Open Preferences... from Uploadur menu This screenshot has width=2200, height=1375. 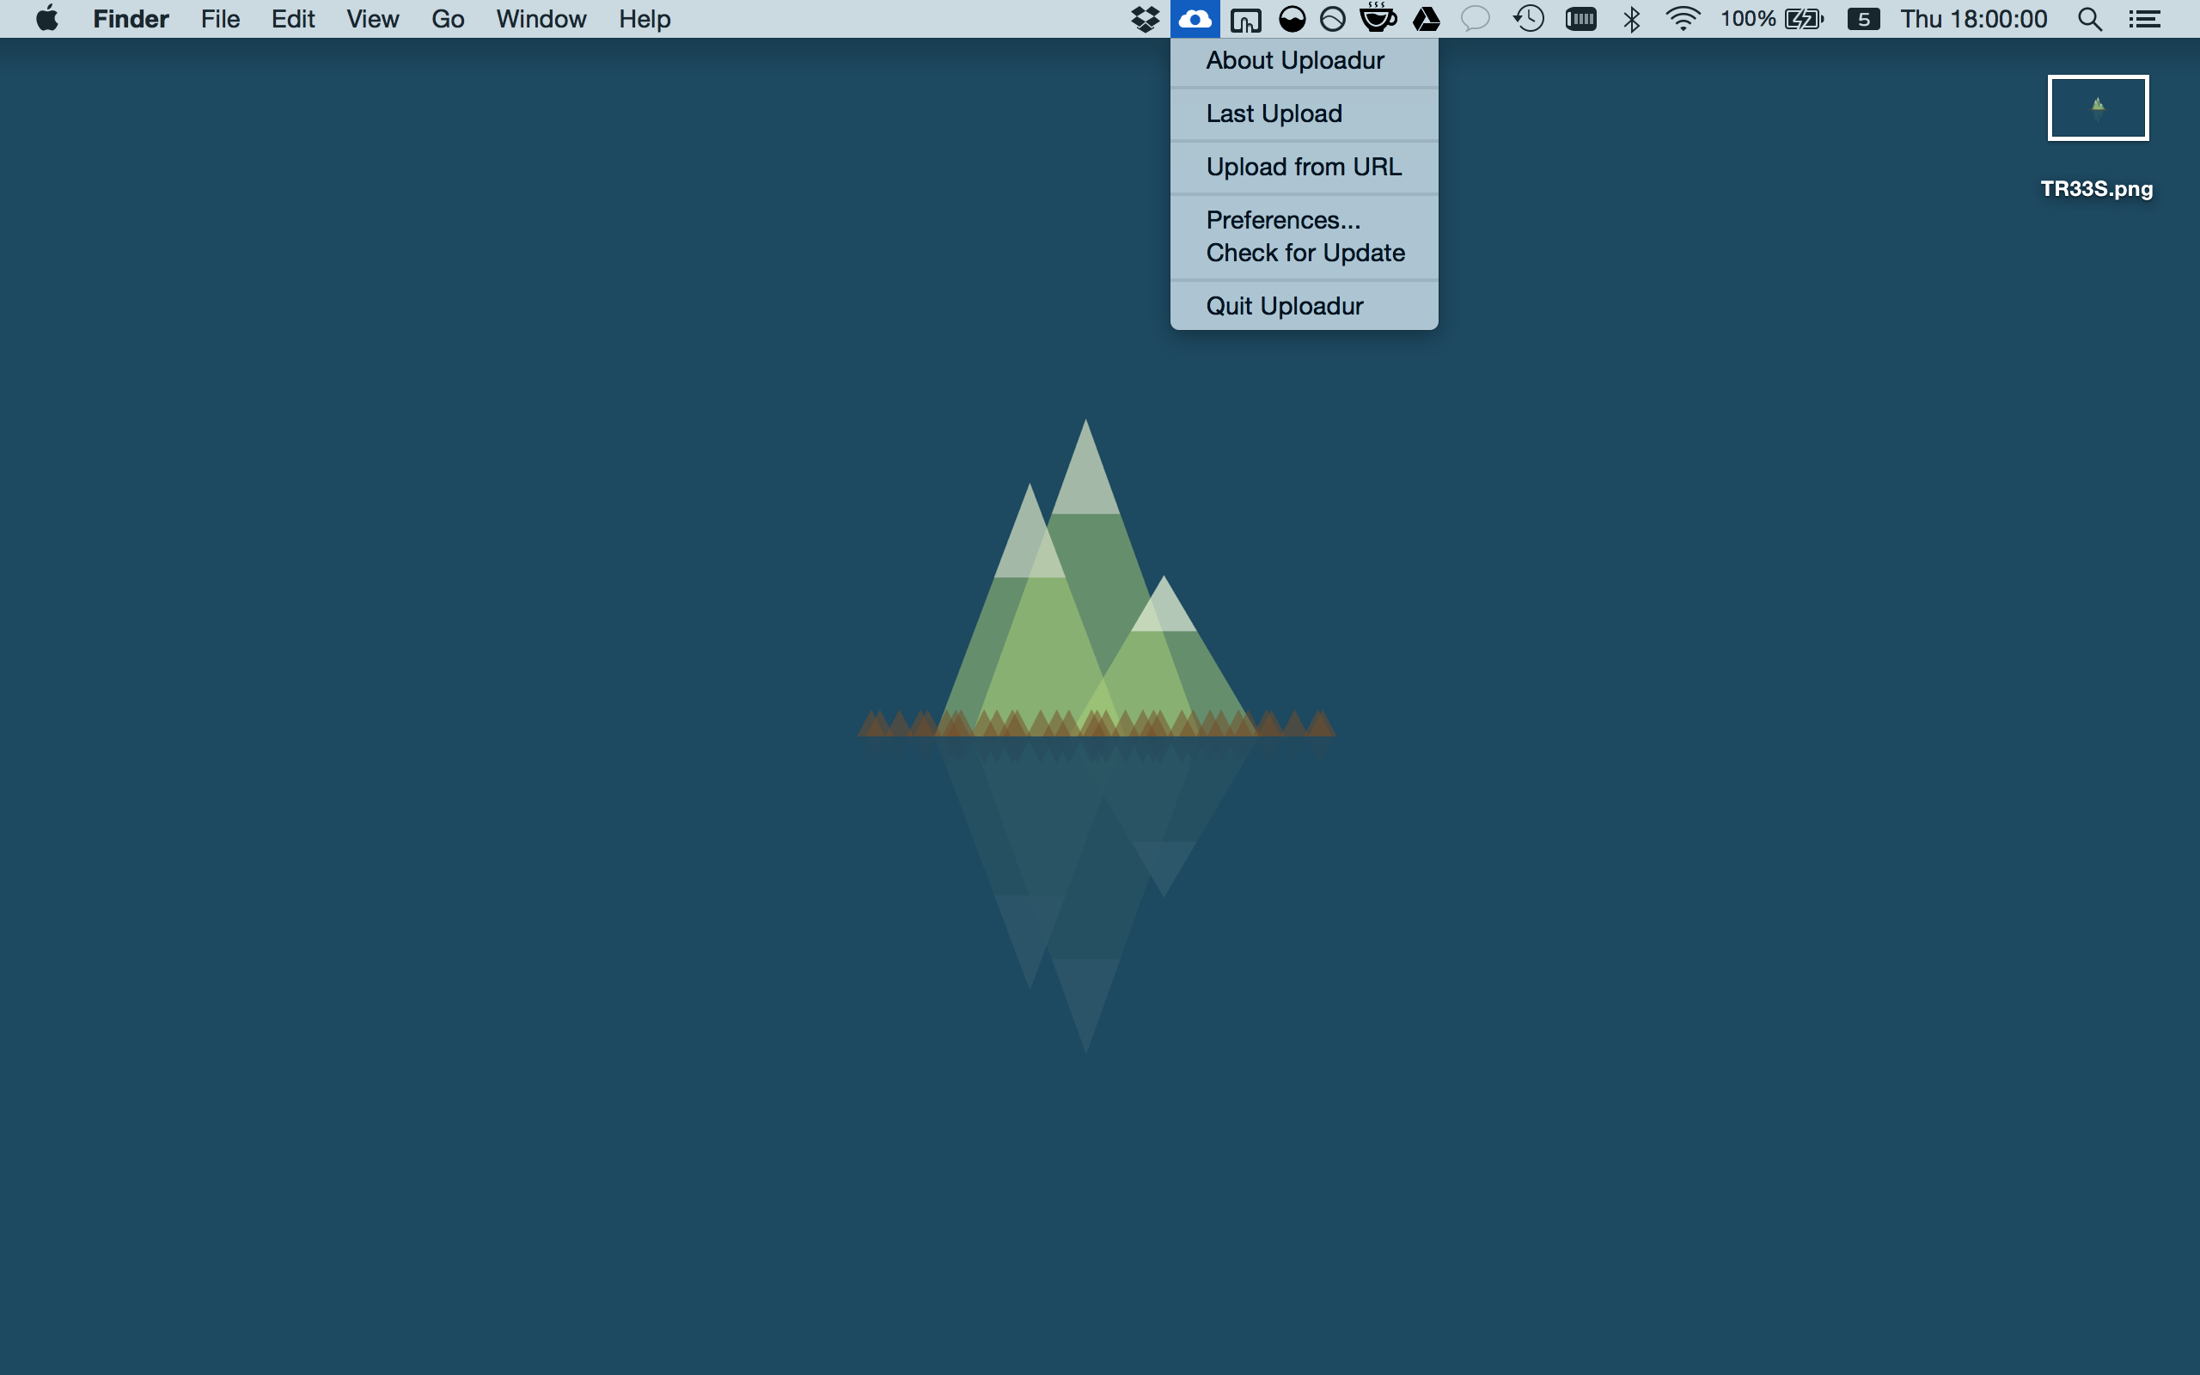pyautogui.click(x=1283, y=220)
